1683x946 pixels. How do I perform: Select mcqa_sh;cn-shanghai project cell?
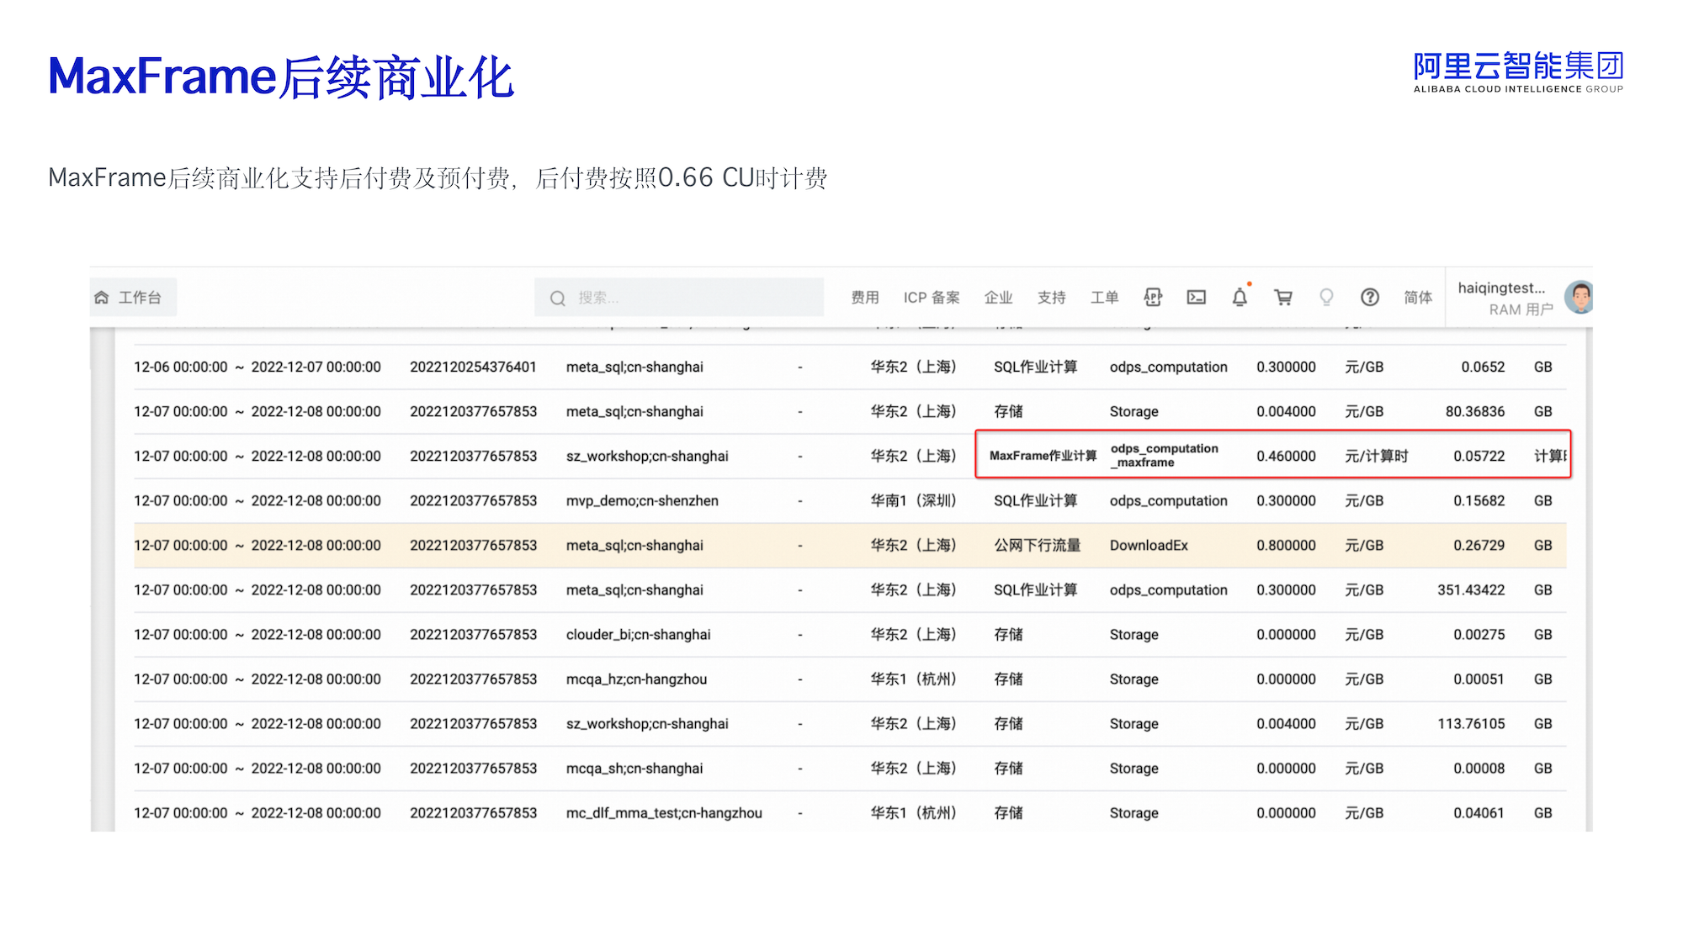tap(634, 768)
